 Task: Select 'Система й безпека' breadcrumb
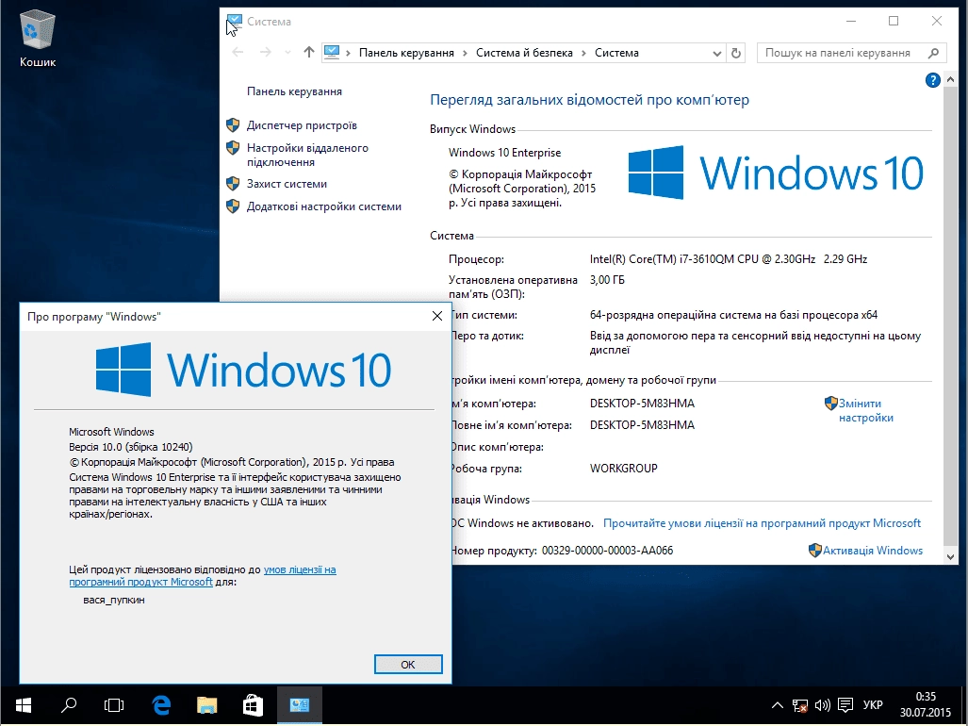point(524,53)
